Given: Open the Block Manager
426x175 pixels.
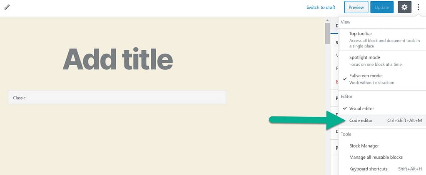Looking at the screenshot, I should tap(364, 146).
